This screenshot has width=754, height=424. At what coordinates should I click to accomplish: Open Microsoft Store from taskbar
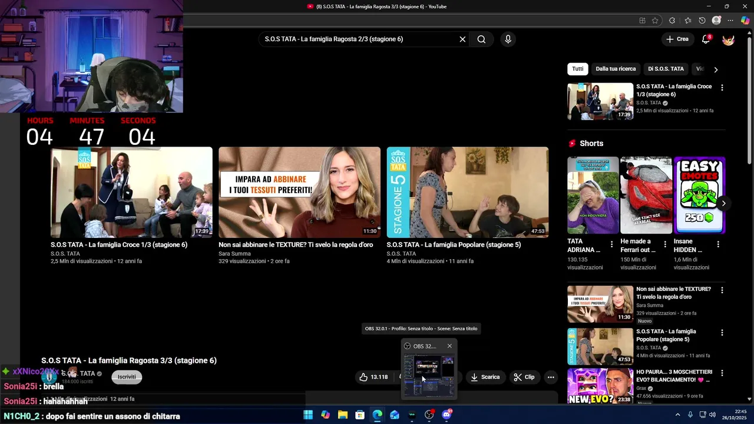coord(360,415)
